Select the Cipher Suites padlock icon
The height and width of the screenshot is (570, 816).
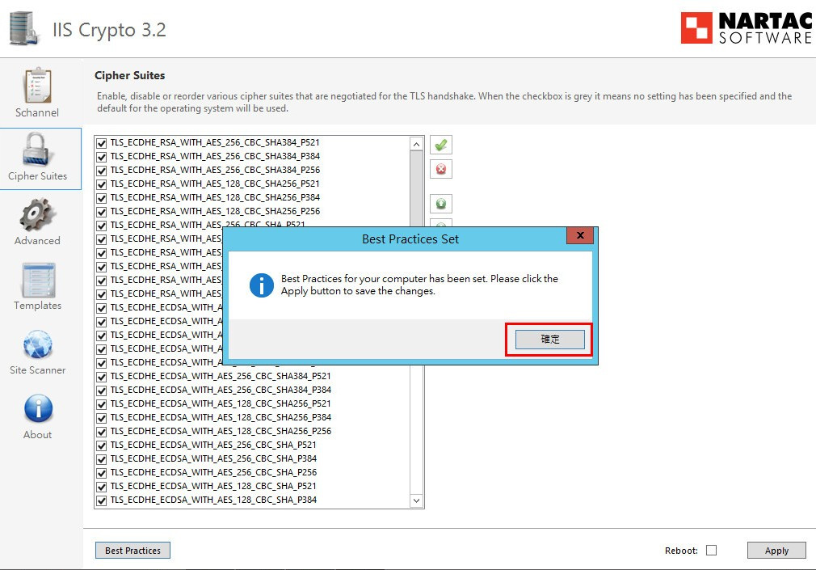click(36, 149)
